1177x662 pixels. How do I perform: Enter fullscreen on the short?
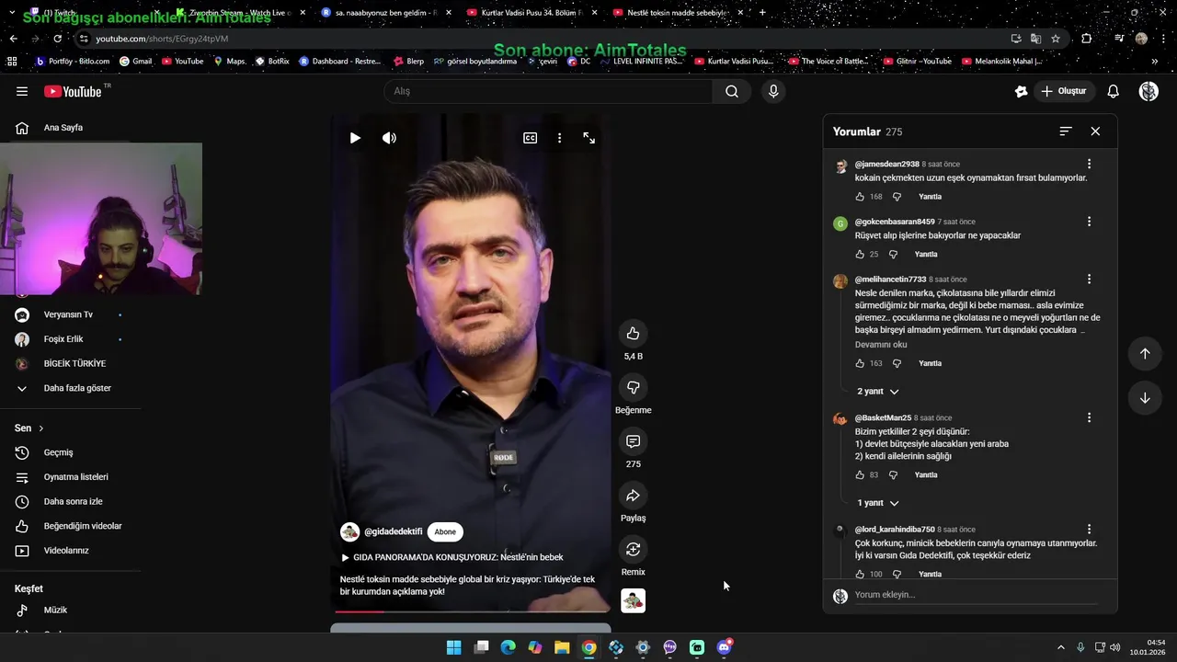(x=589, y=138)
